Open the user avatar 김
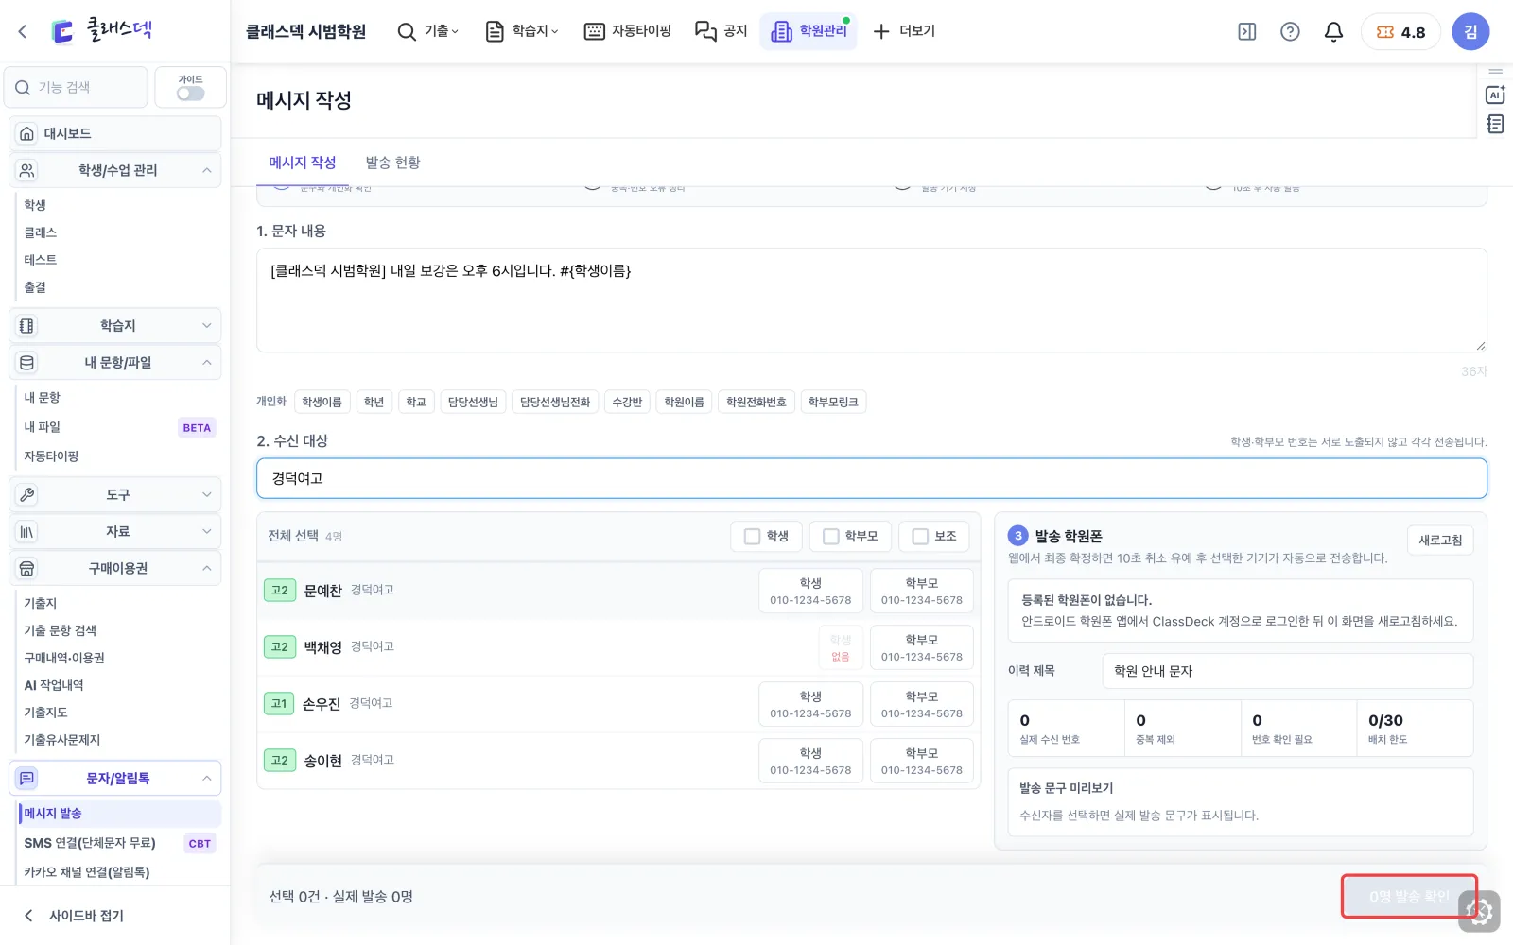Screen dimensions: 1513x945 (x=1470, y=31)
